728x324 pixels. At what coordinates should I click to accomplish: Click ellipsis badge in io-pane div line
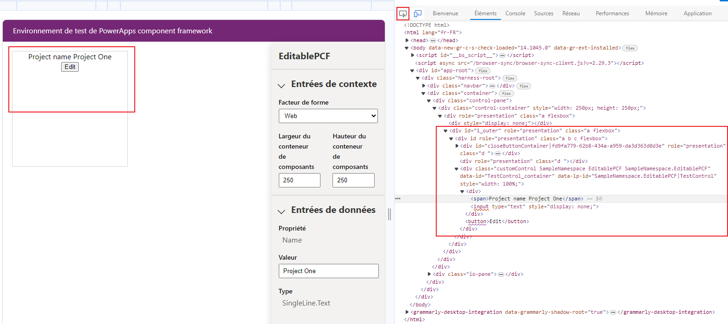point(501,274)
